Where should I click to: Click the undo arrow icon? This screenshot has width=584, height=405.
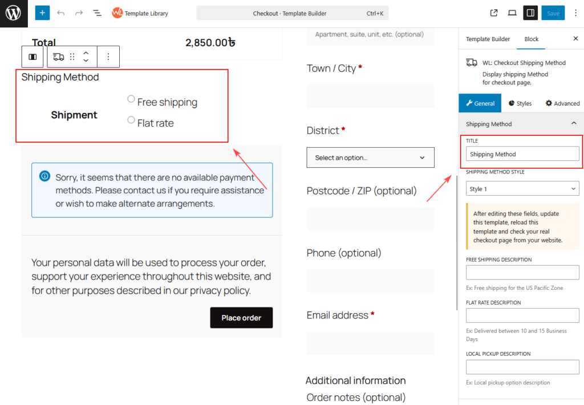pyautogui.click(x=61, y=13)
